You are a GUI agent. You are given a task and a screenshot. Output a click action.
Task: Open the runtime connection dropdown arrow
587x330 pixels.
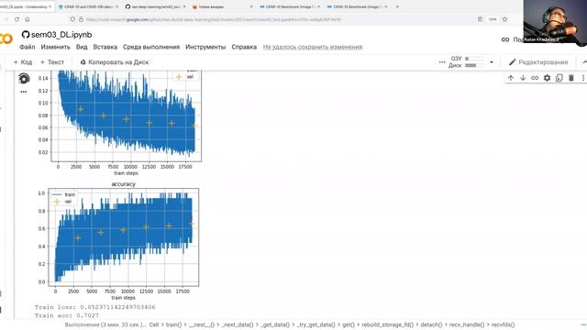click(x=492, y=62)
